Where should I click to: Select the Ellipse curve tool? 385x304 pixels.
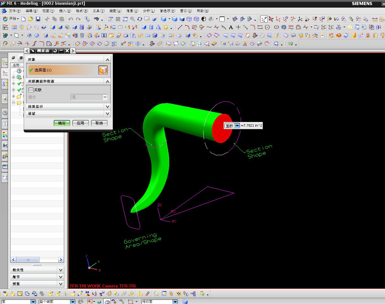pyautogui.click(x=276, y=27)
